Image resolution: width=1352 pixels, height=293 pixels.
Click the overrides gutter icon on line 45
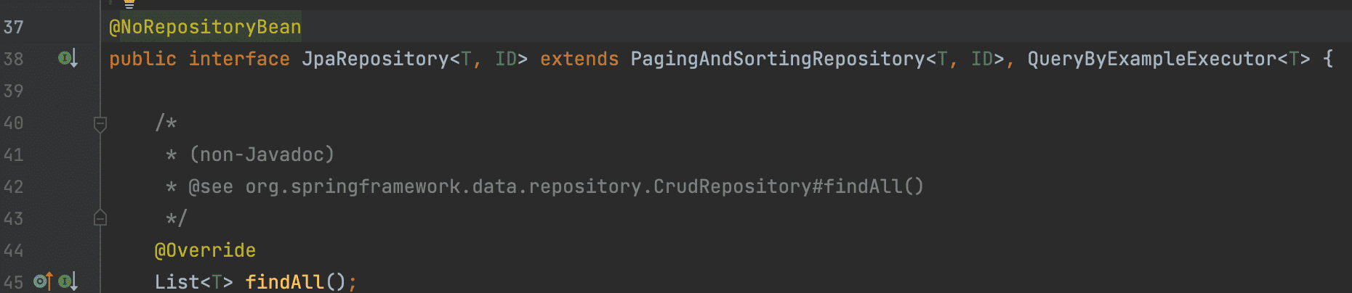44,281
